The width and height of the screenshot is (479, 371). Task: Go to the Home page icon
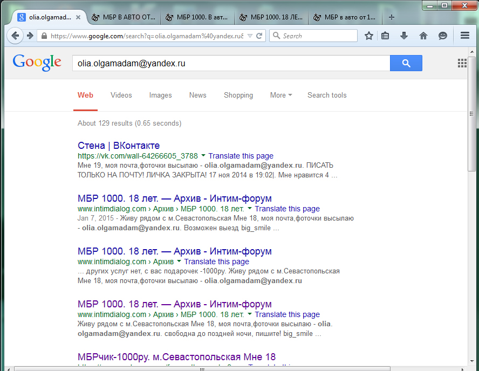[x=423, y=36]
